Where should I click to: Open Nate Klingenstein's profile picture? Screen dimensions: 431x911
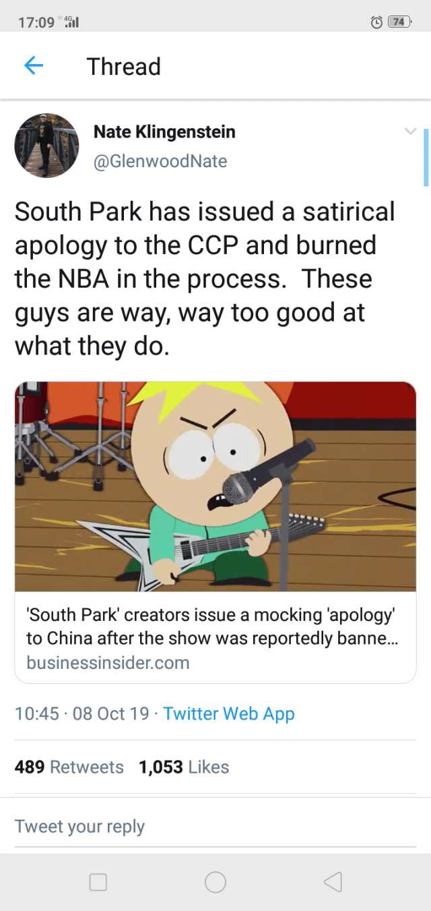click(x=46, y=146)
